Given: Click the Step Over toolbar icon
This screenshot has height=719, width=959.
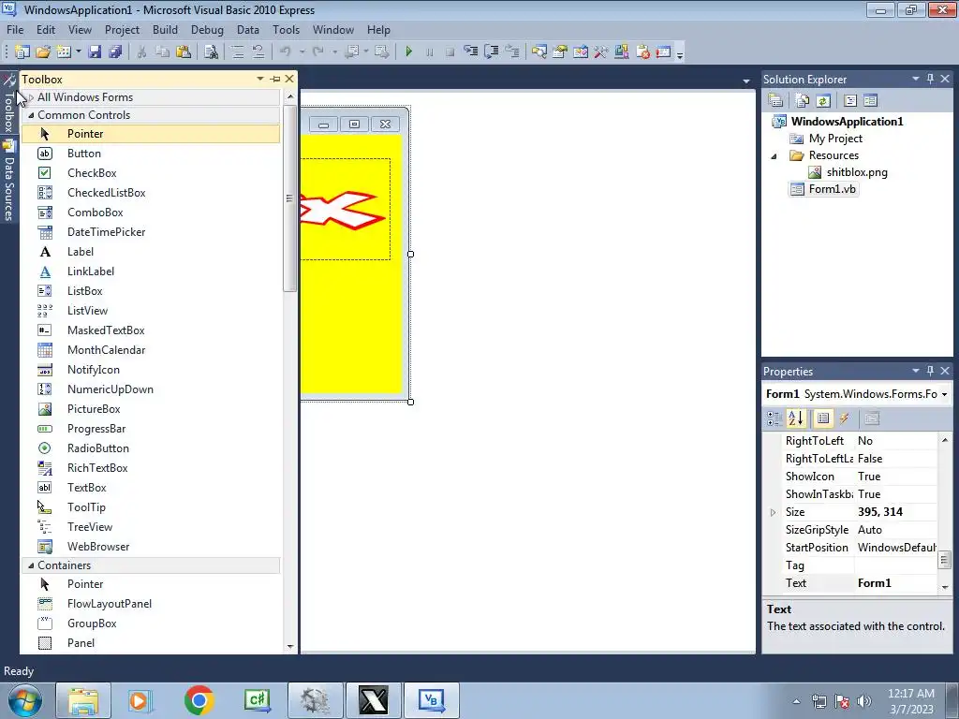Looking at the screenshot, I should point(491,52).
